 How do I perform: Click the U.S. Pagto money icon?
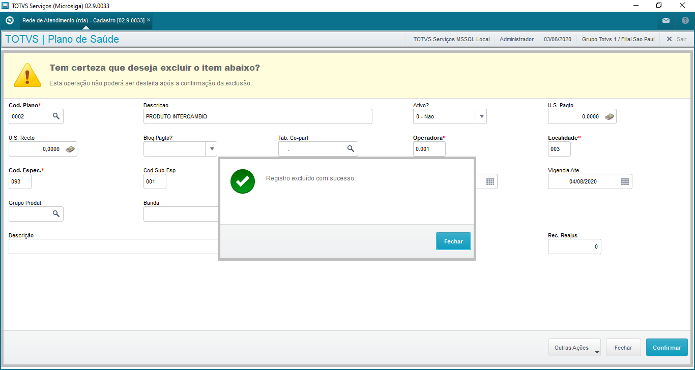610,116
